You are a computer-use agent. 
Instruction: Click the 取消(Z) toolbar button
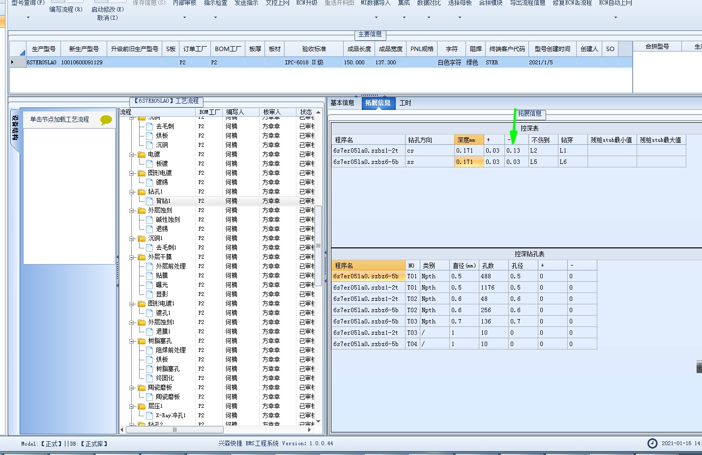click(x=107, y=18)
